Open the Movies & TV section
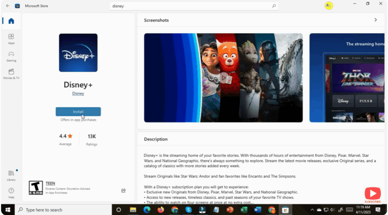 click(11, 74)
